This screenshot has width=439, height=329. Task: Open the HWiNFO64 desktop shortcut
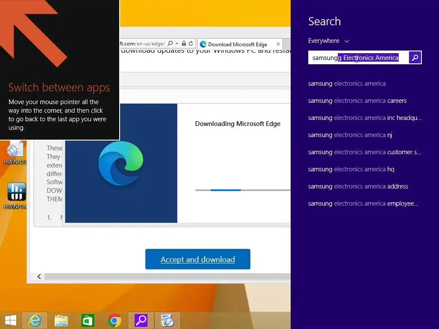pos(16,195)
